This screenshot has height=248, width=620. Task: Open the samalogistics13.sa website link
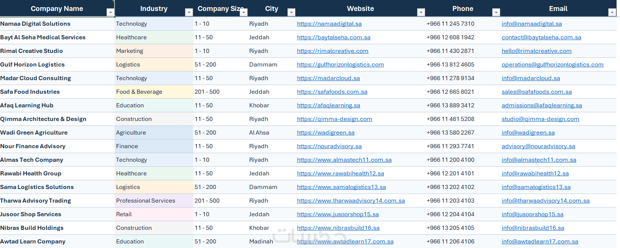click(341, 187)
